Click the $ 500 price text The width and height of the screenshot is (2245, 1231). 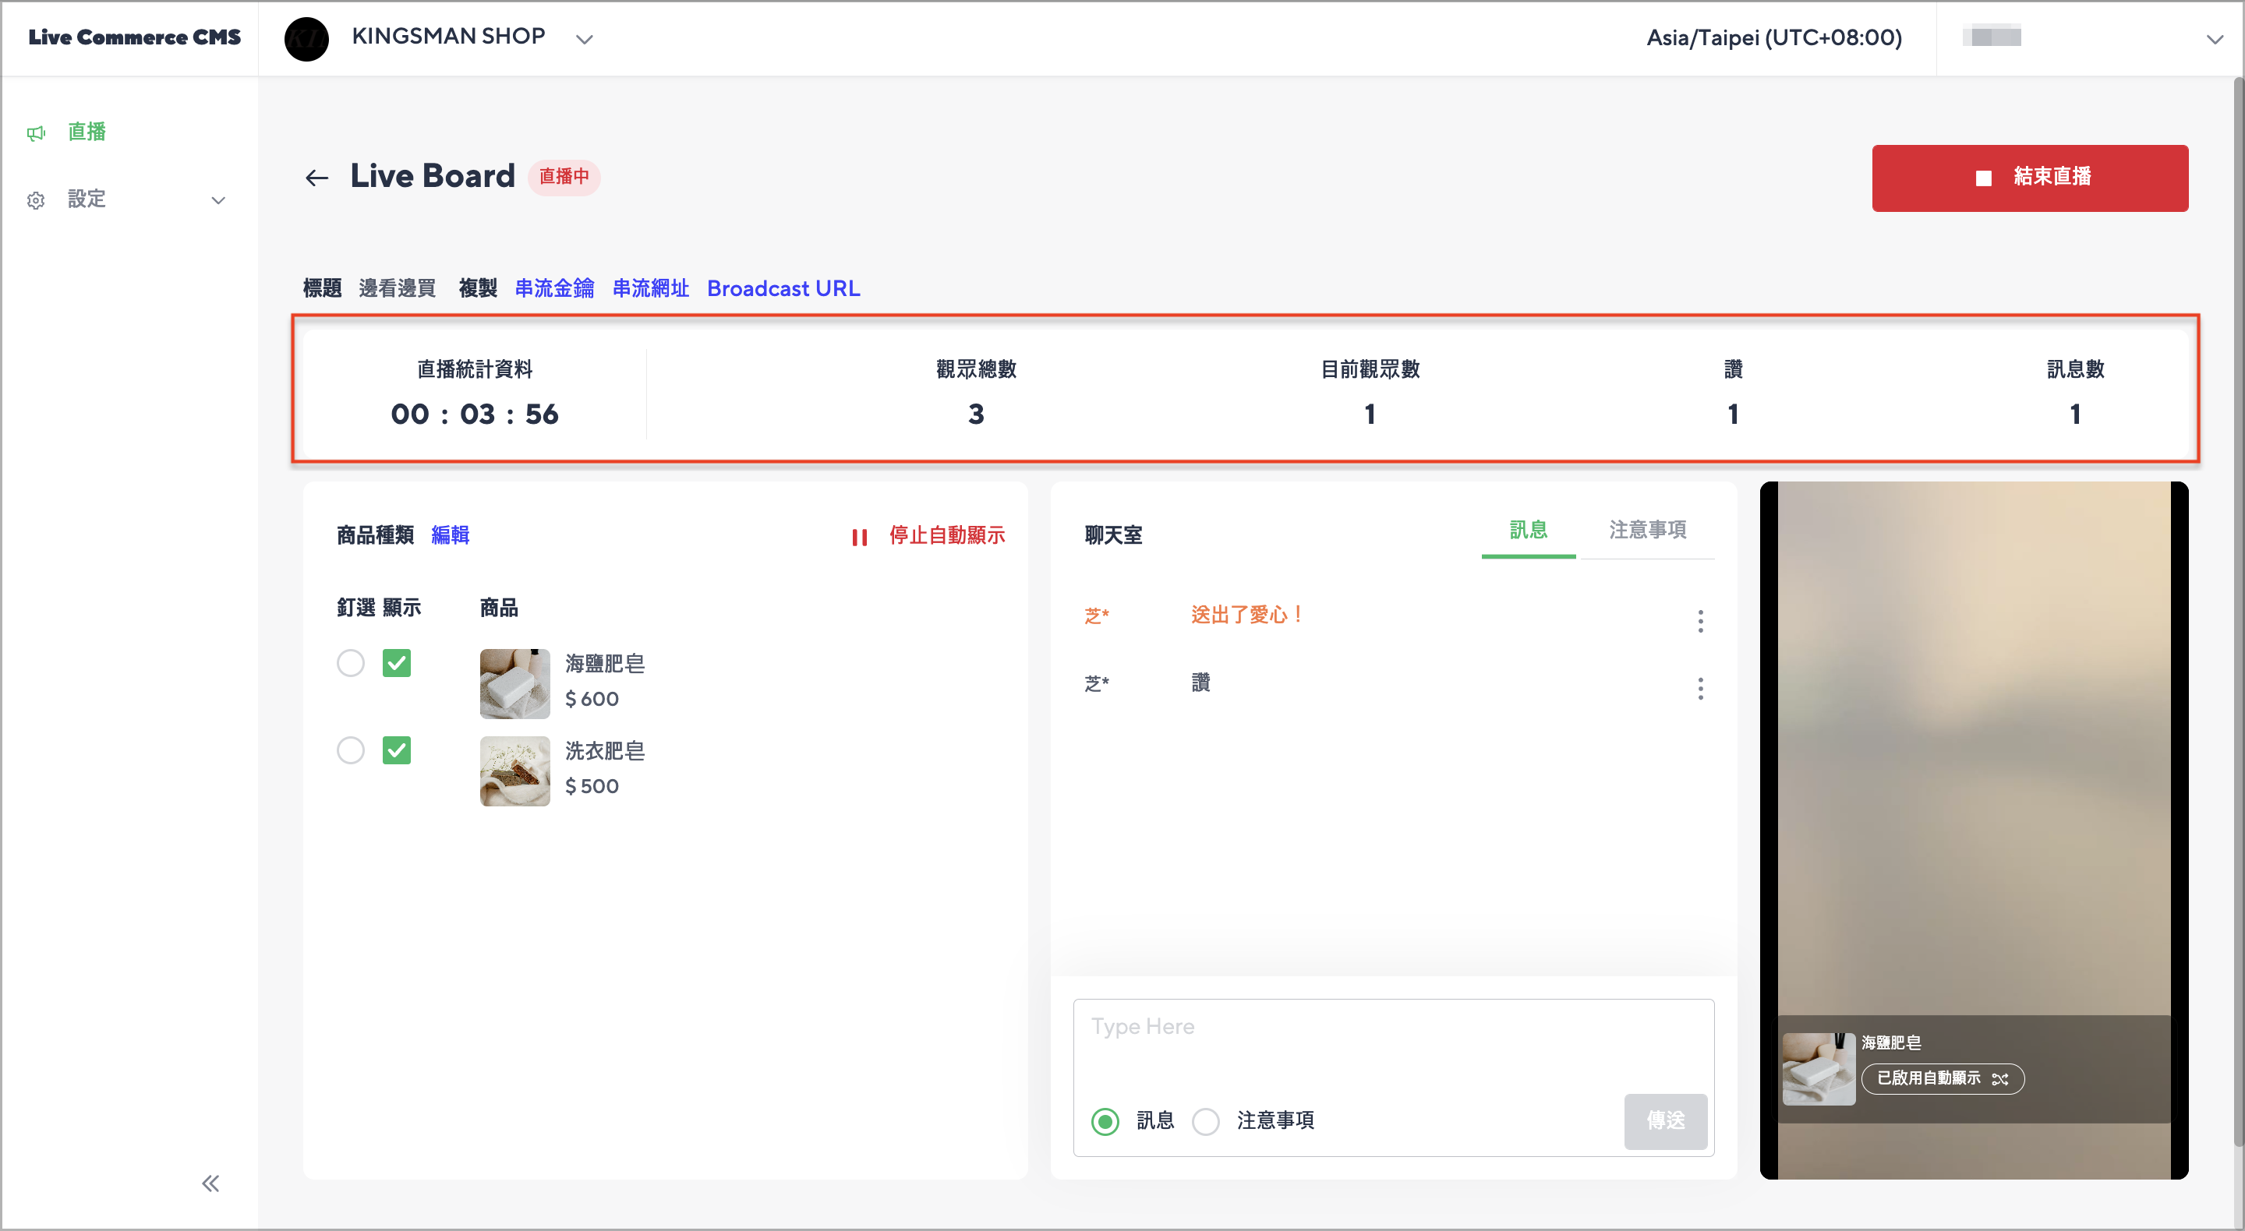pos(592,786)
